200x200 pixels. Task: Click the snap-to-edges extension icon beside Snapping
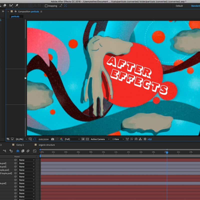[x=61, y=6]
